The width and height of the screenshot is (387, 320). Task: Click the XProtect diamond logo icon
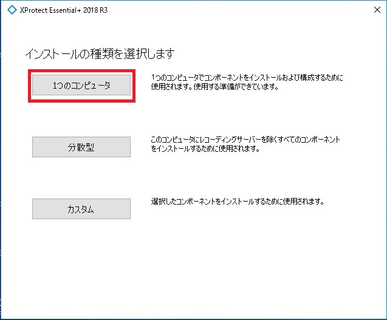(12, 10)
